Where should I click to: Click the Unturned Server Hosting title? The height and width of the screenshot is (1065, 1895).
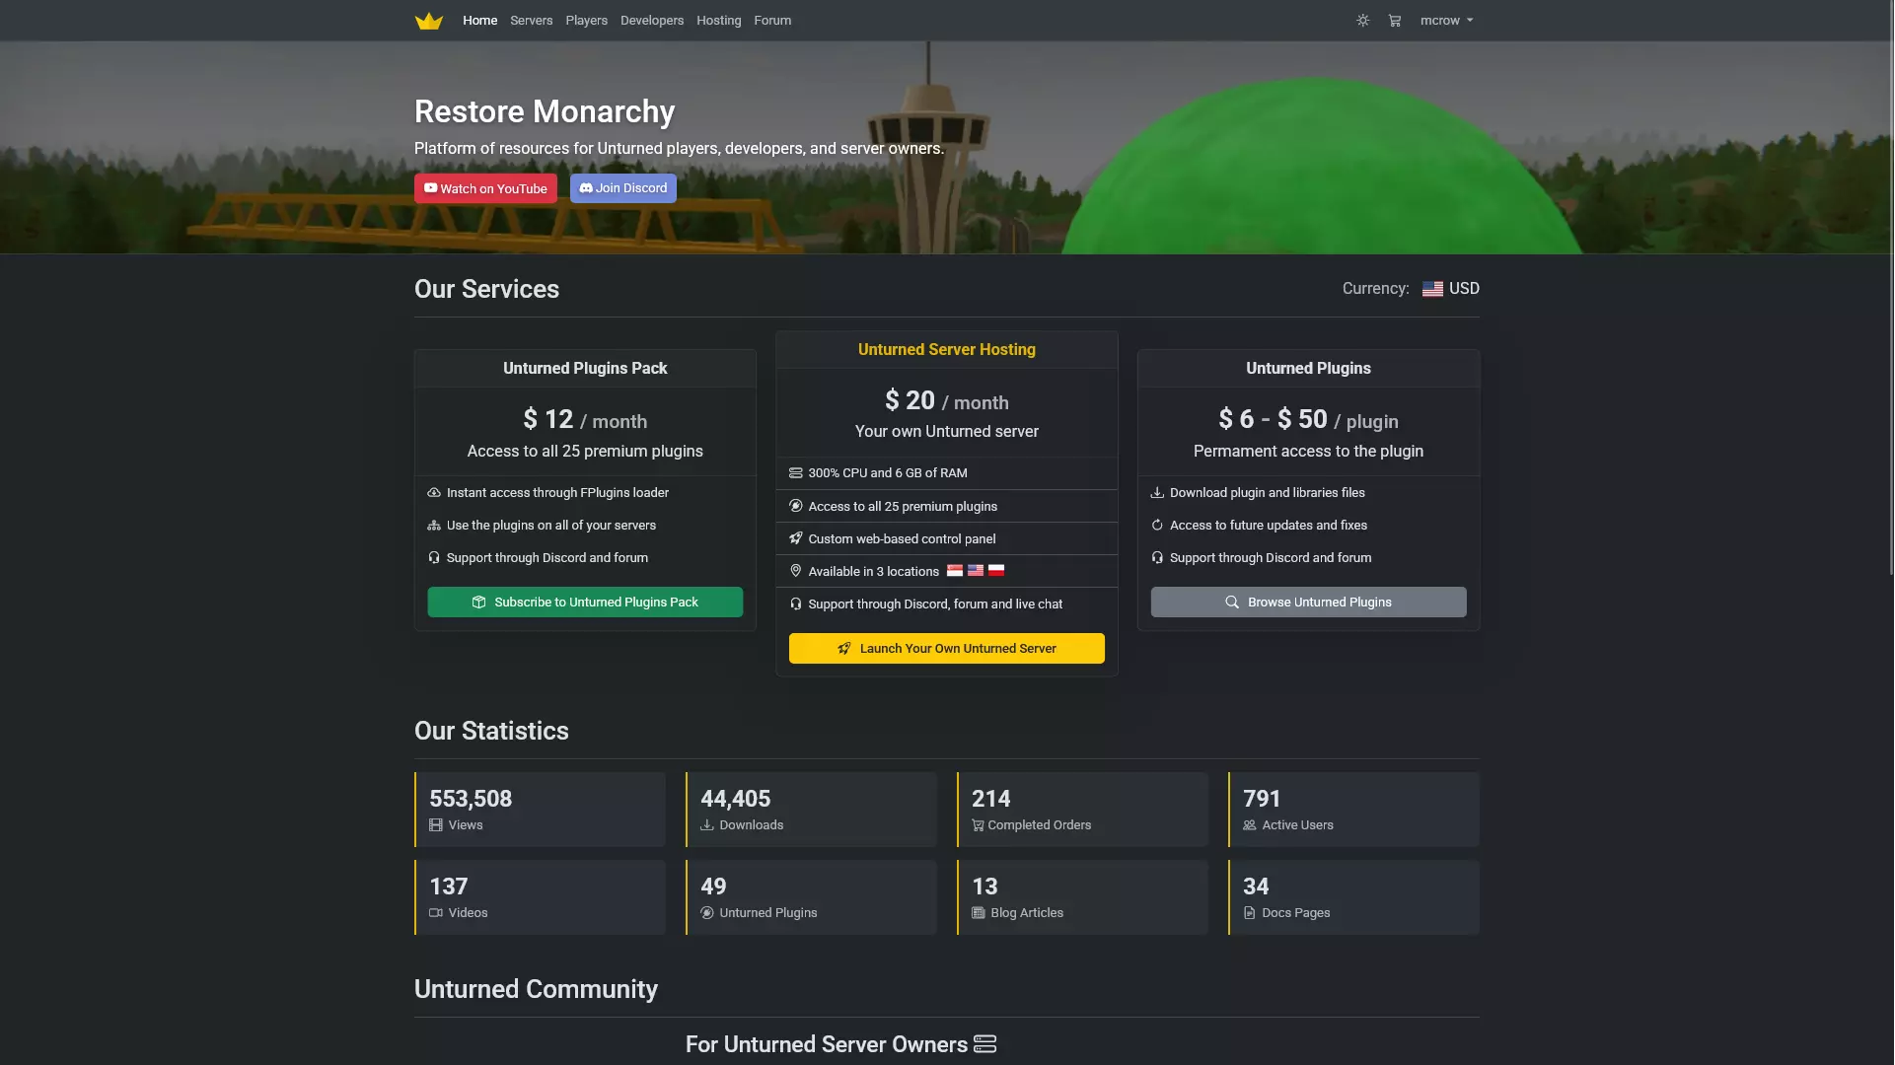[x=946, y=350]
